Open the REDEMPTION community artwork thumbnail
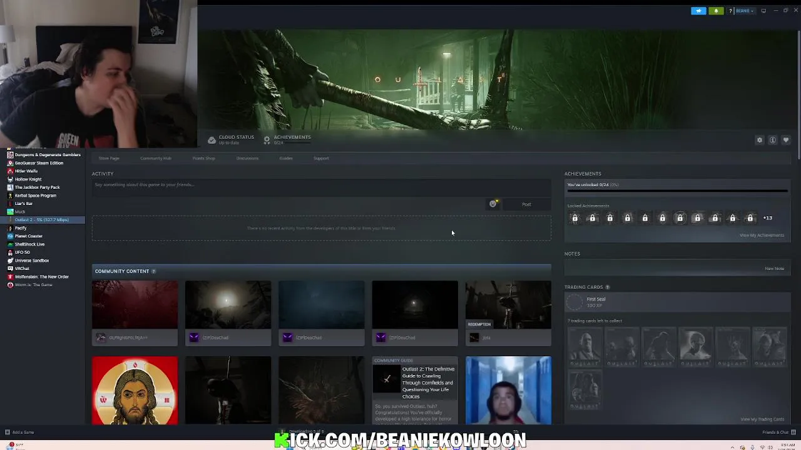The image size is (801, 450). click(x=508, y=304)
